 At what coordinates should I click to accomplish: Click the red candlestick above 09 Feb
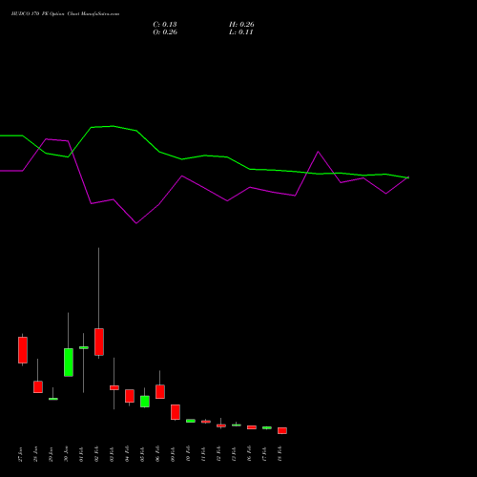point(176,412)
